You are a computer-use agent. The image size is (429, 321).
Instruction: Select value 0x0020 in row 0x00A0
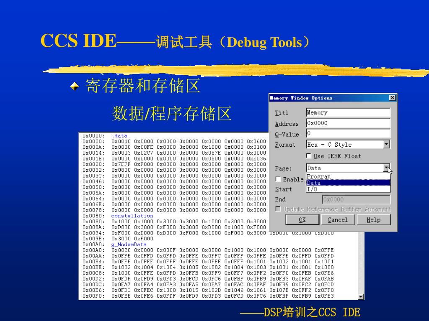pyautogui.click(x=121, y=250)
